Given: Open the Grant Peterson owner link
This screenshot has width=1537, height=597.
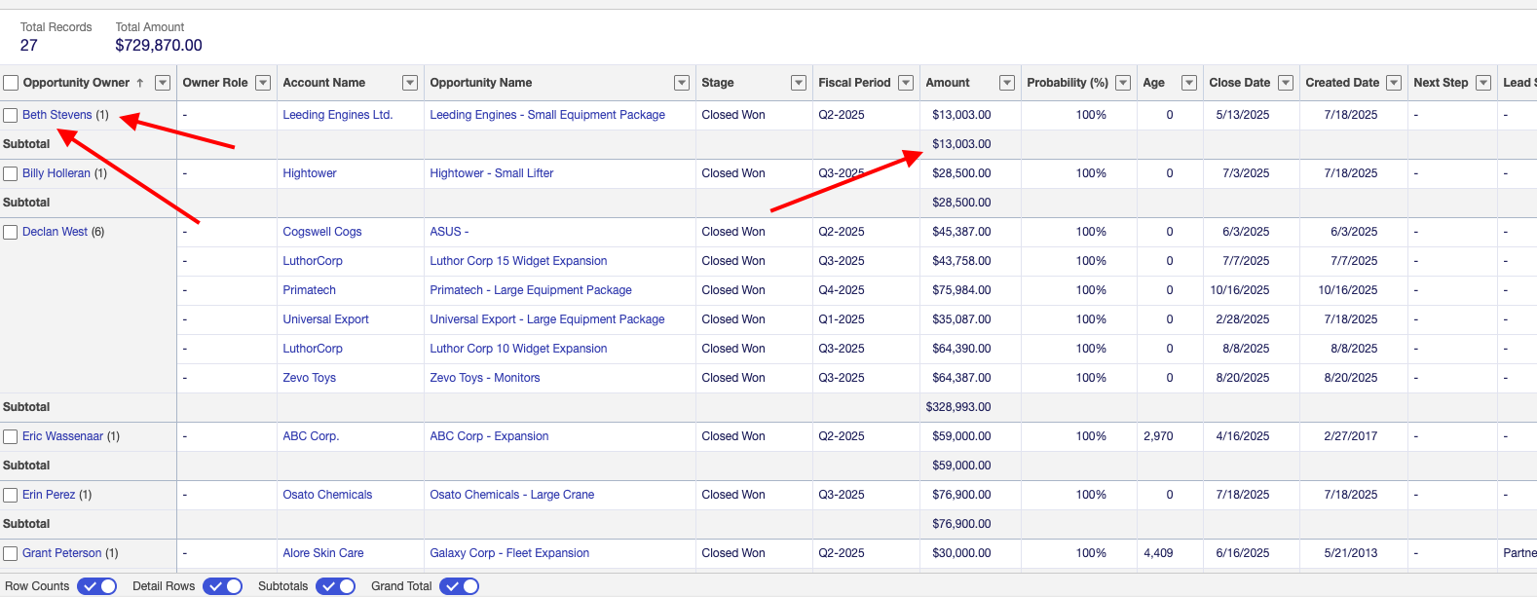Looking at the screenshot, I should pos(62,553).
